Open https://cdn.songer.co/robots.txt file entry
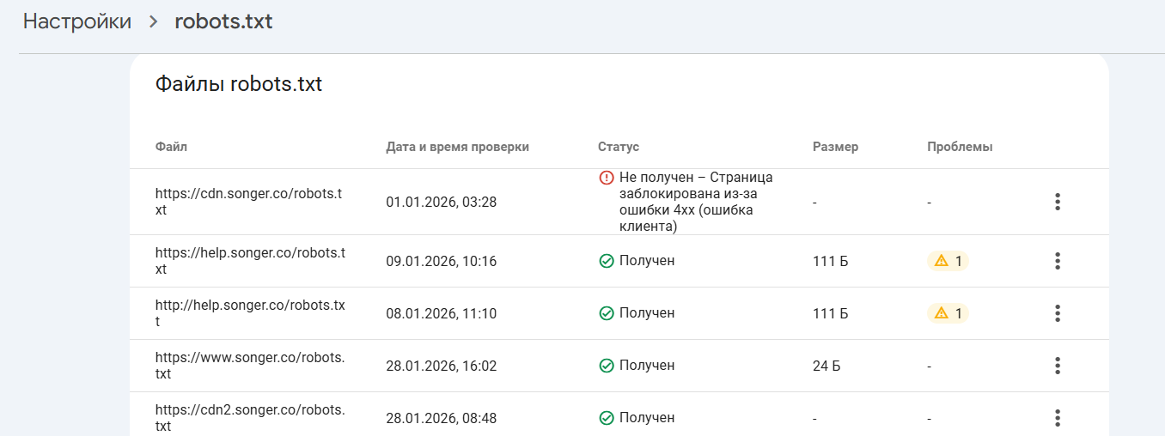The image size is (1165, 436). coord(249,202)
